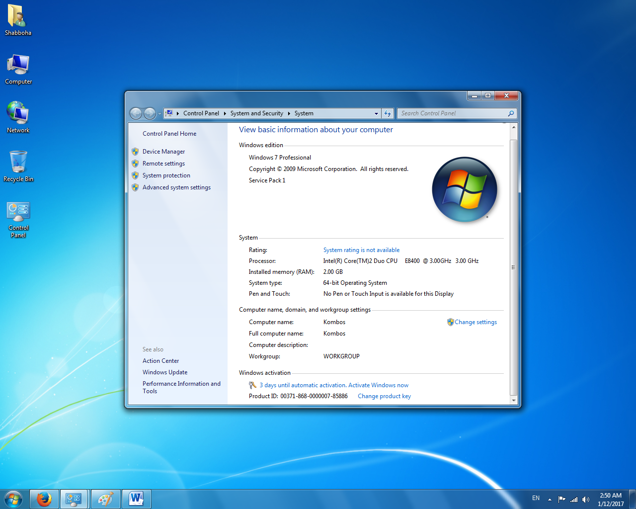Click the shield icon beside System protection
This screenshot has height=509, width=636.
click(135, 175)
